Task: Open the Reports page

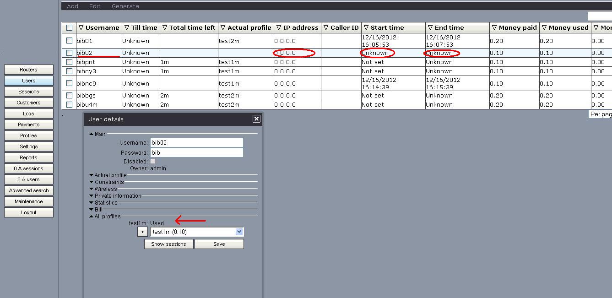Action: click(29, 157)
